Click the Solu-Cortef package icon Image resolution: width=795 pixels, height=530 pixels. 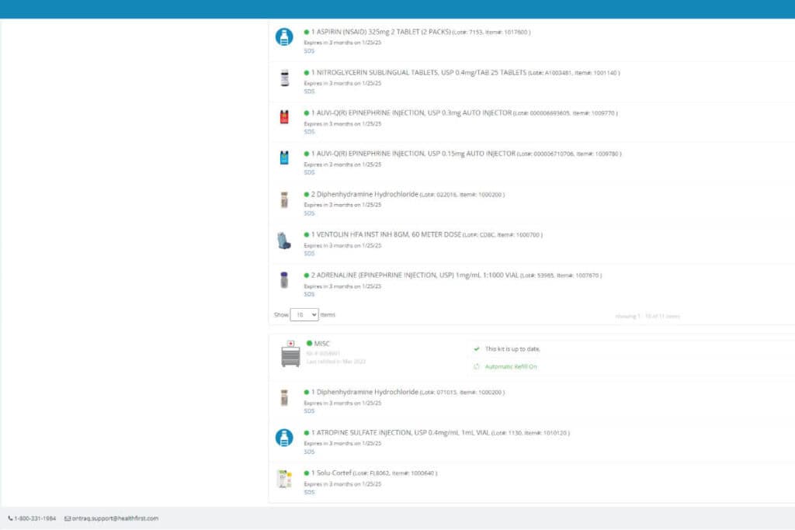[284, 479]
